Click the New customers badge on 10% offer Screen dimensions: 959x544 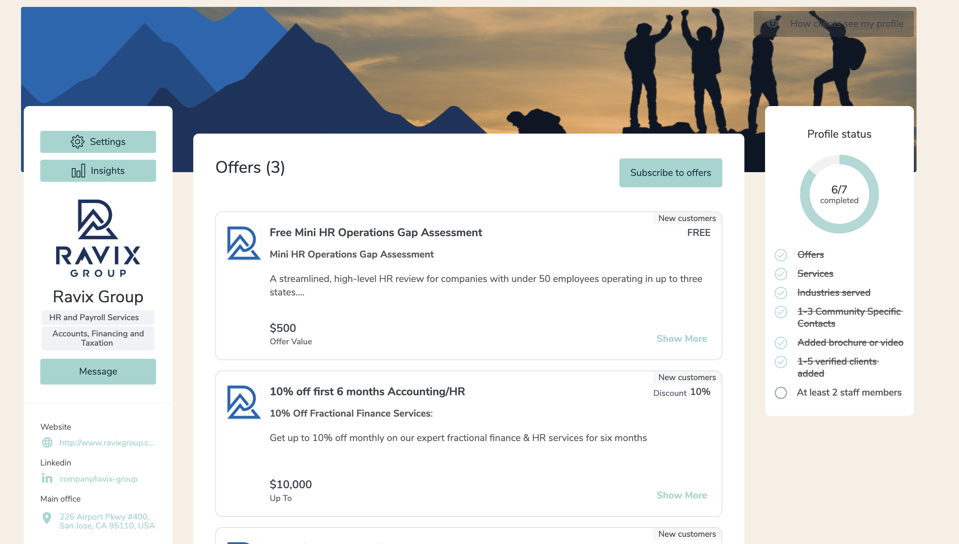[x=687, y=377]
